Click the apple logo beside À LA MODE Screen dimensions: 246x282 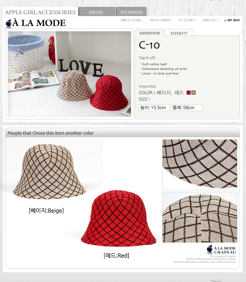tap(9, 24)
